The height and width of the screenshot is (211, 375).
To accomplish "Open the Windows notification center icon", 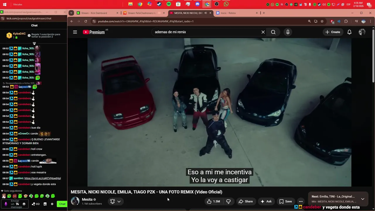I will 369,4.
